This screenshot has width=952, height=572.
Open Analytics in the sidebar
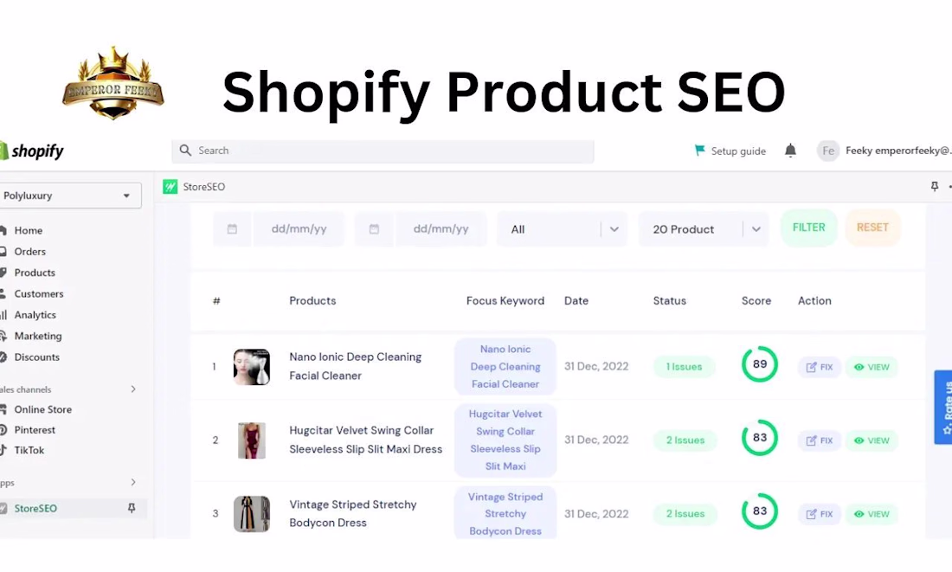click(x=35, y=314)
